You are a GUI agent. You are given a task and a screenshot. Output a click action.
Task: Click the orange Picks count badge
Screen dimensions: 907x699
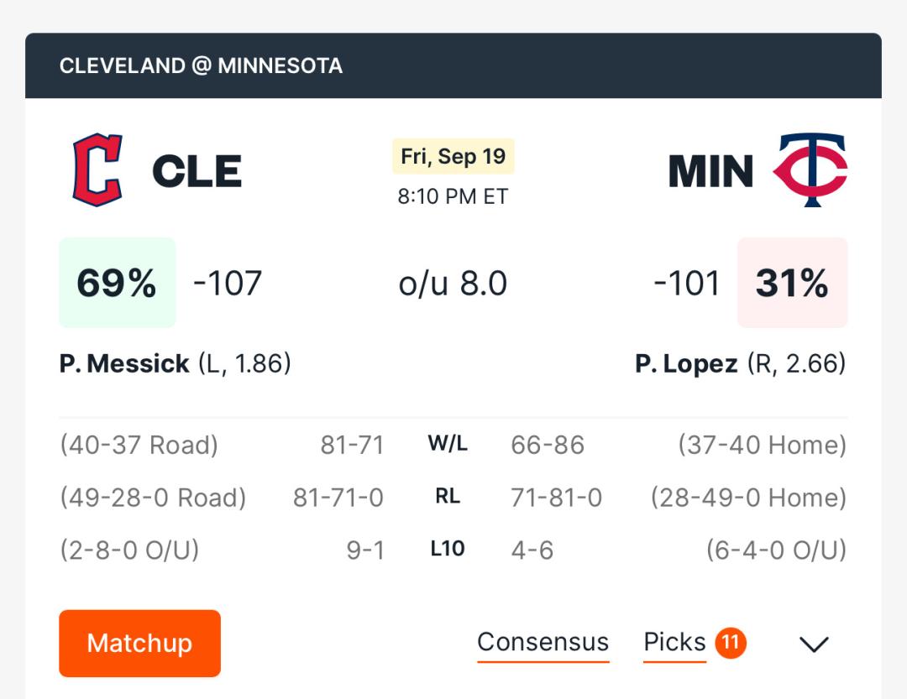731,642
